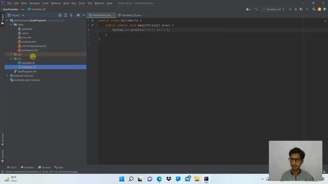The image size is (328, 184).
Task: Open the Build tool window button
Action: (59, 167)
